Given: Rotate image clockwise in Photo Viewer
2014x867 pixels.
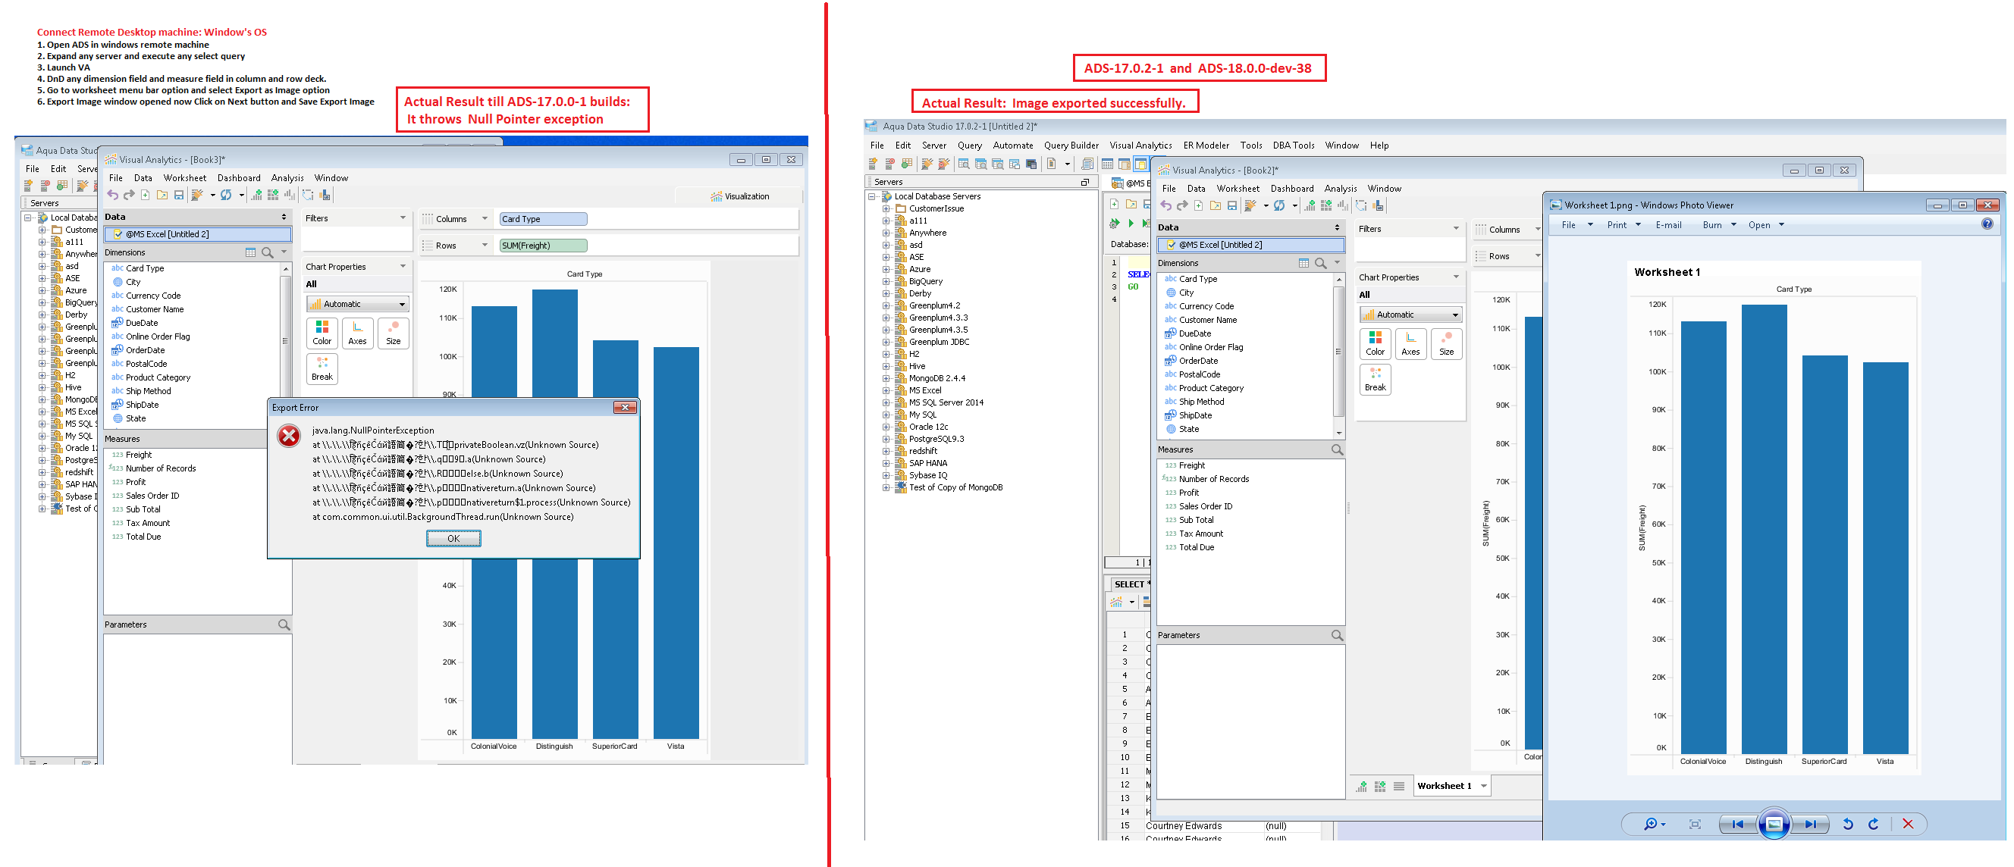Looking at the screenshot, I should click(x=1873, y=823).
